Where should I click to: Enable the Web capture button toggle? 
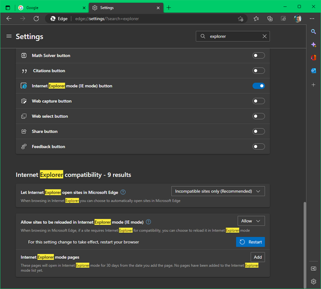[x=259, y=101]
